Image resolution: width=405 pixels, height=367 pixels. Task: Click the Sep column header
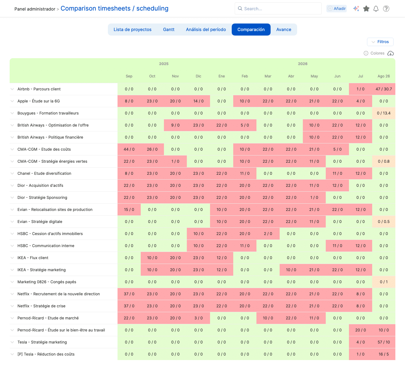pos(129,76)
